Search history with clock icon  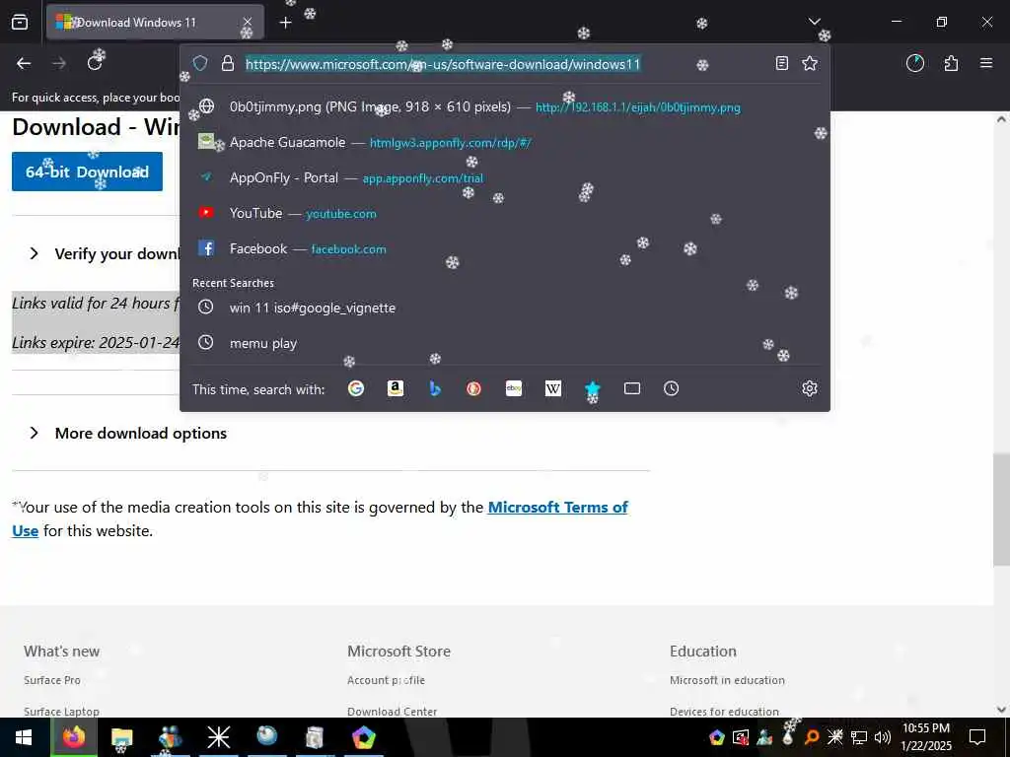[671, 388]
